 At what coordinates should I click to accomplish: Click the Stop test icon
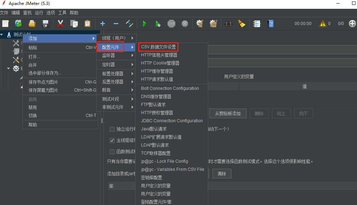click(x=171, y=24)
